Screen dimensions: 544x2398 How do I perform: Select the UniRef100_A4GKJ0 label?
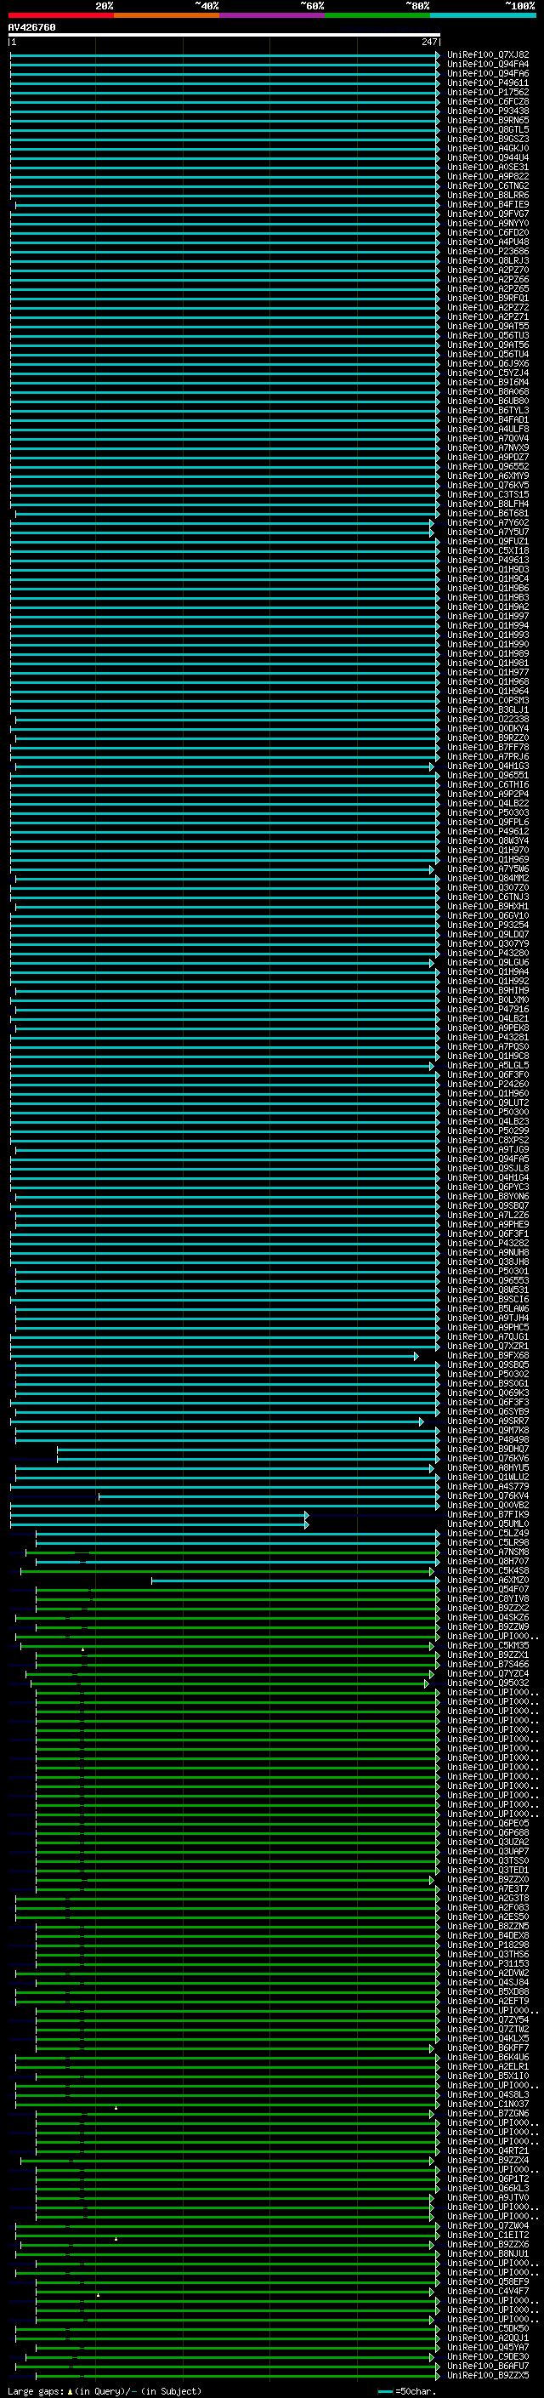pyautogui.click(x=488, y=148)
